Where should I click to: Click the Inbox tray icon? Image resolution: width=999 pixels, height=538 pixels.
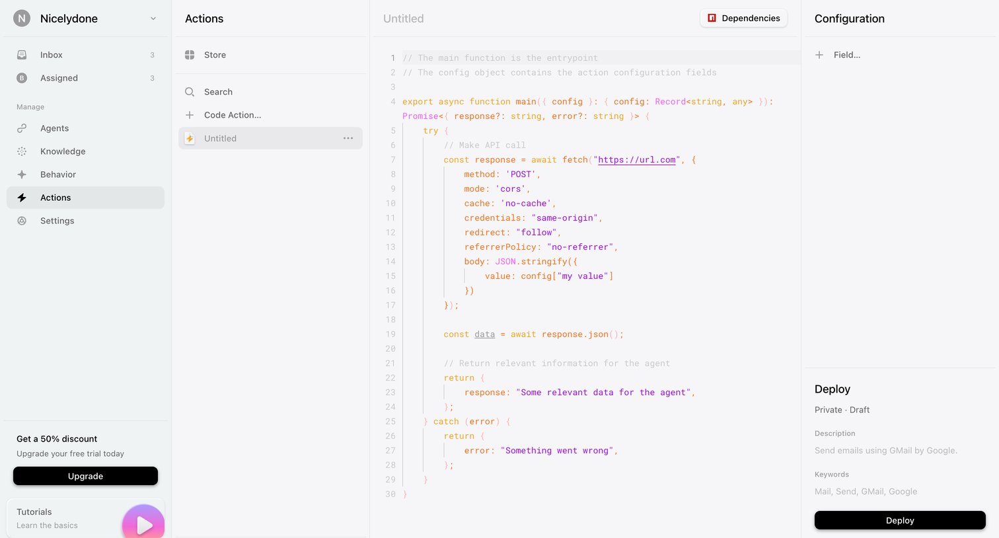22,55
